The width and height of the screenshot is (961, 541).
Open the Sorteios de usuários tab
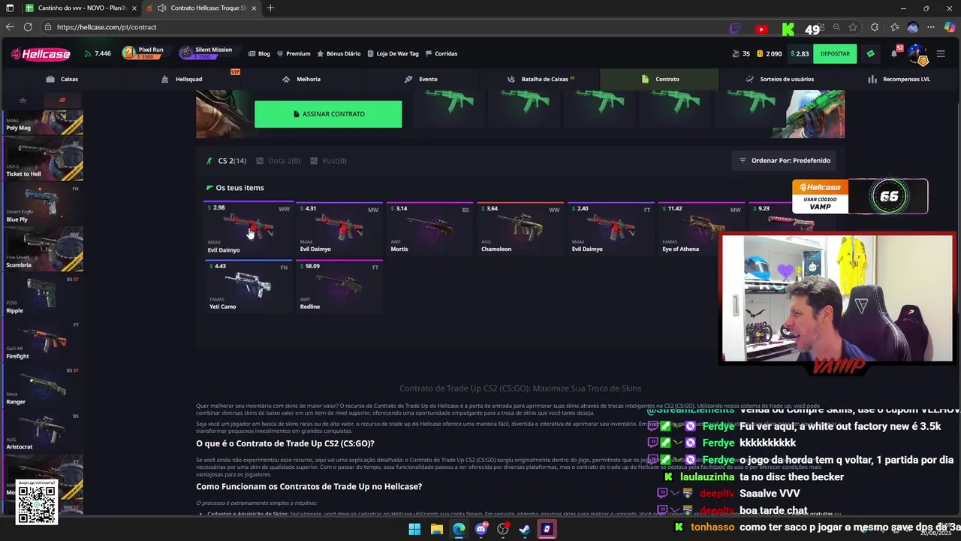click(779, 79)
